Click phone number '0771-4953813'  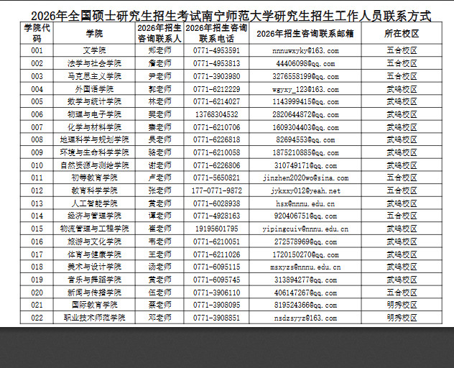[216, 63]
